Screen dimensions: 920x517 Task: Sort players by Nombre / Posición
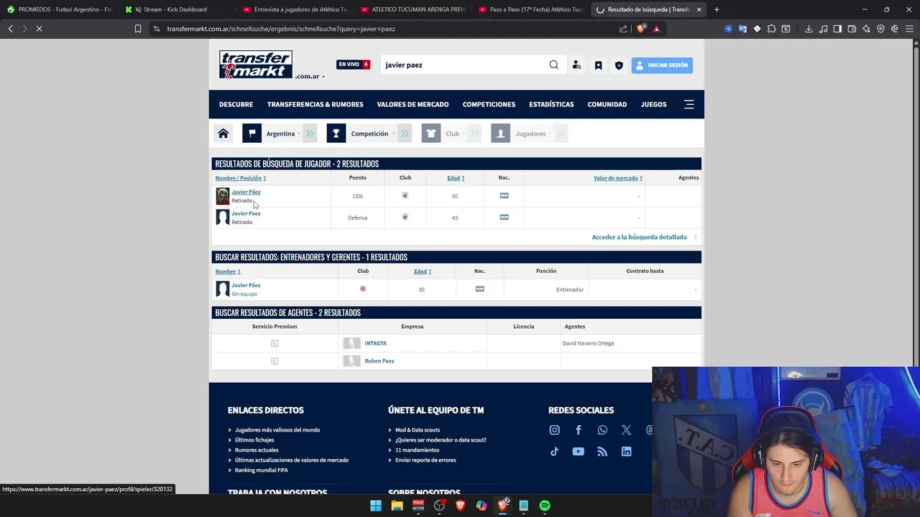click(241, 178)
